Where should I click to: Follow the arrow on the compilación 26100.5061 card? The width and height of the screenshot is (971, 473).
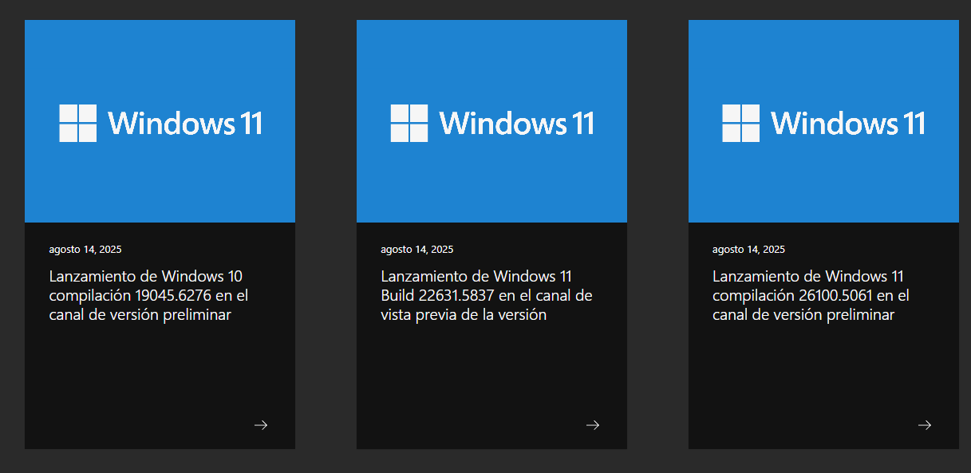(925, 425)
